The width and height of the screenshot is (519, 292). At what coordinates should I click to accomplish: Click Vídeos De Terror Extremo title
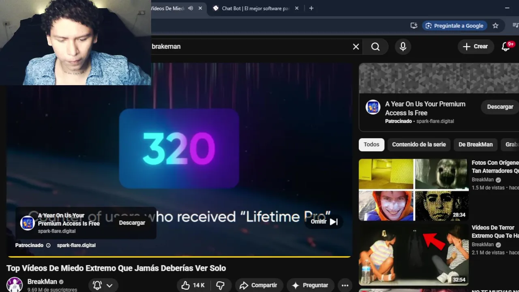click(x=495, y=232)
